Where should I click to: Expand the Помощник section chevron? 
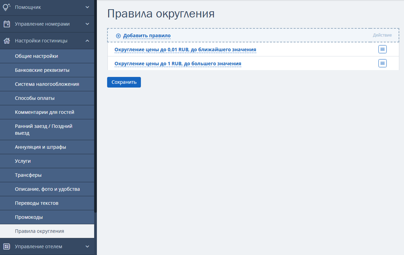(88, 7)
